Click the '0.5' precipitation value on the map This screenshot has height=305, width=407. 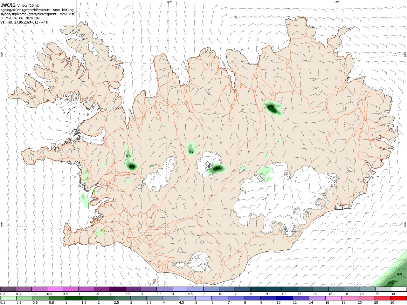point(128,156)
